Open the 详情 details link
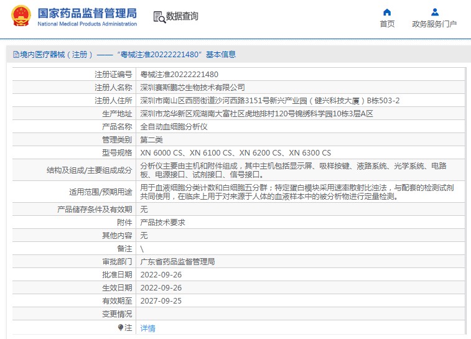 [x=148, y=328]
